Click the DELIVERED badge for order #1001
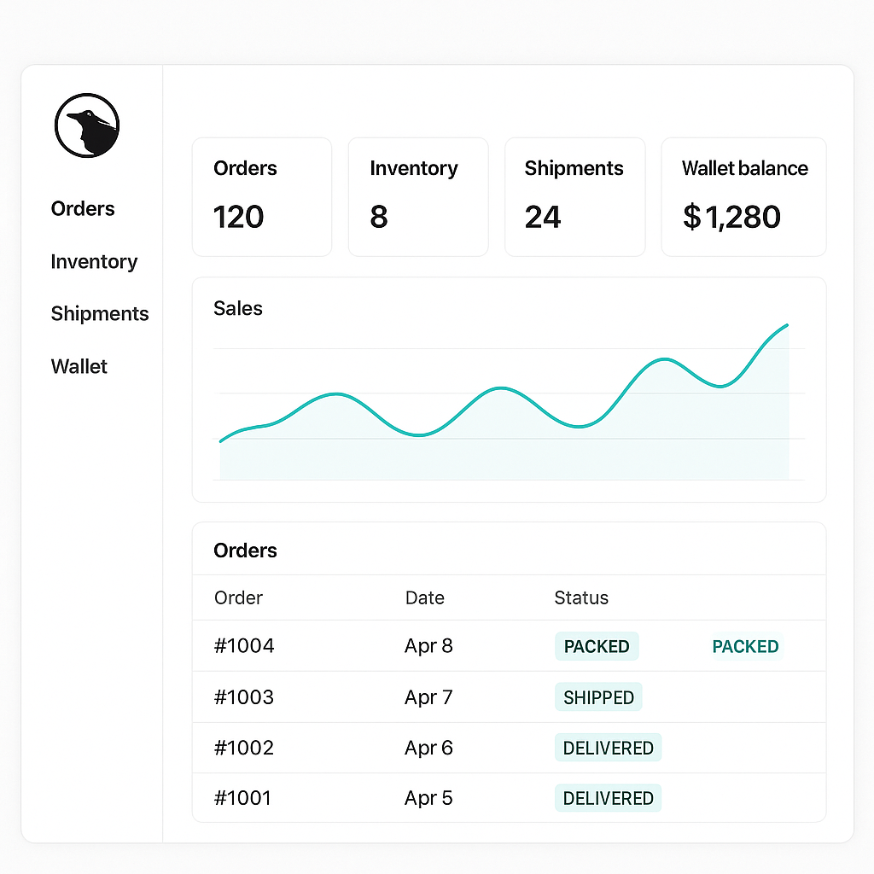 click(x=608, y=798)
